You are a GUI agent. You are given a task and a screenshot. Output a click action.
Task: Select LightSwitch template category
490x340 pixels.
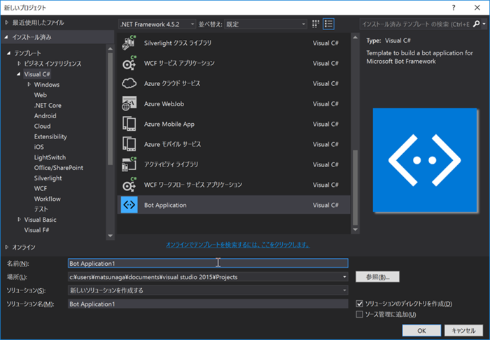[50, 157]
